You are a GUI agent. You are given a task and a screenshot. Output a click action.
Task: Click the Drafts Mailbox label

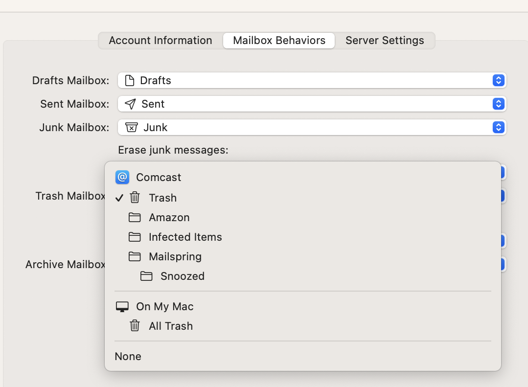pyautogui.click(x=71, y=81)
